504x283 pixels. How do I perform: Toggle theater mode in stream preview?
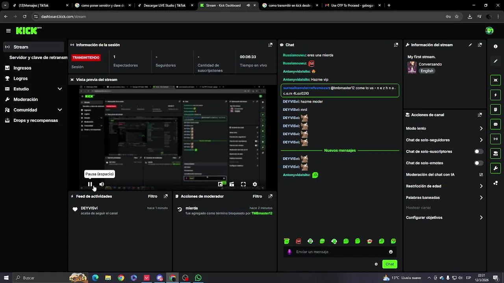pyautogui.click(x=232, y=184)
